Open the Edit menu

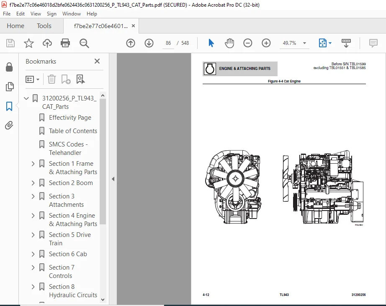21,14
